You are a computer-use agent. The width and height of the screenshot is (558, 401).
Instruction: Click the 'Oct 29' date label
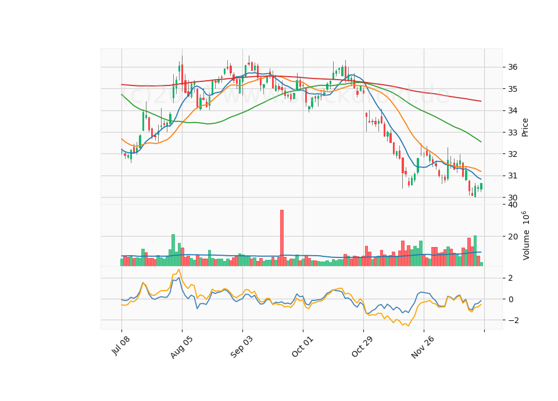[363, 346]
